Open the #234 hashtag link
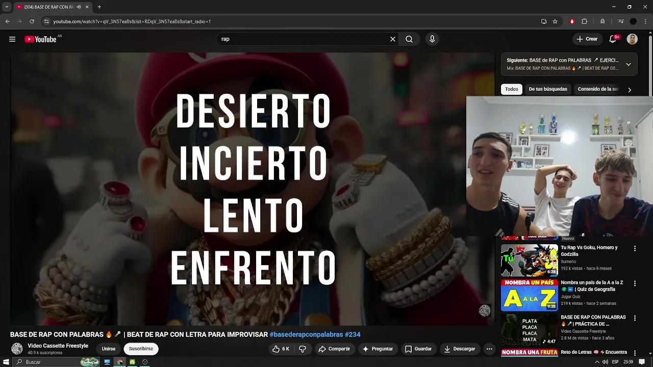Image resolution: width=653 pixels, height=367 pixels. pyautogui.click(x=353, y=335)
